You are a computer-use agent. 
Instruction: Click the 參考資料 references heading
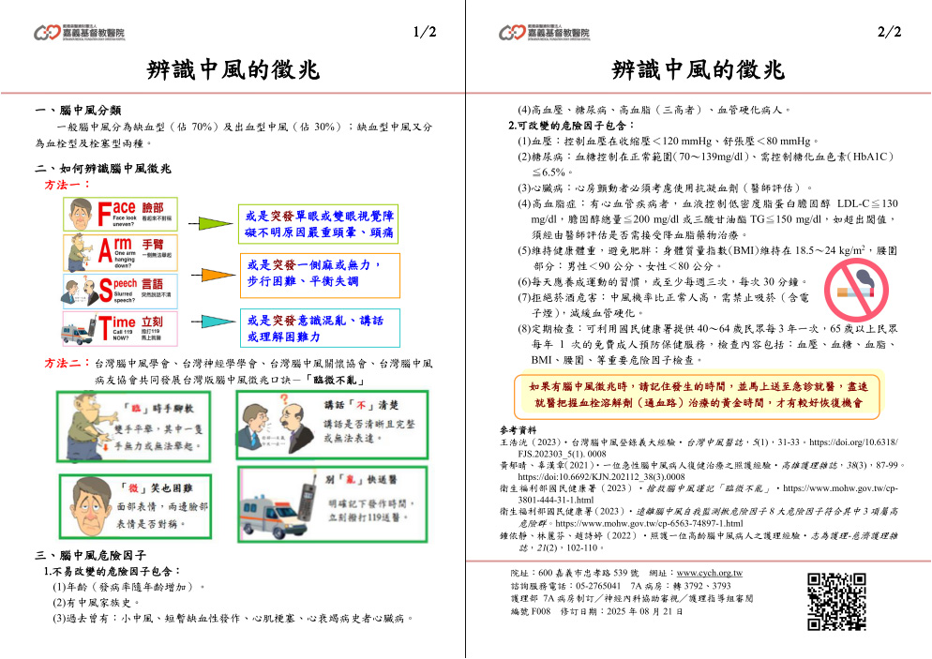click(519, 430)
